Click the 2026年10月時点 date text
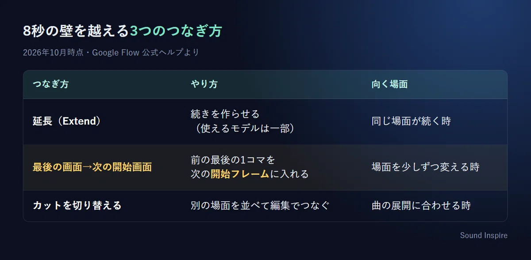The height and width of the screenshot is (260, 531). [52, 53]
